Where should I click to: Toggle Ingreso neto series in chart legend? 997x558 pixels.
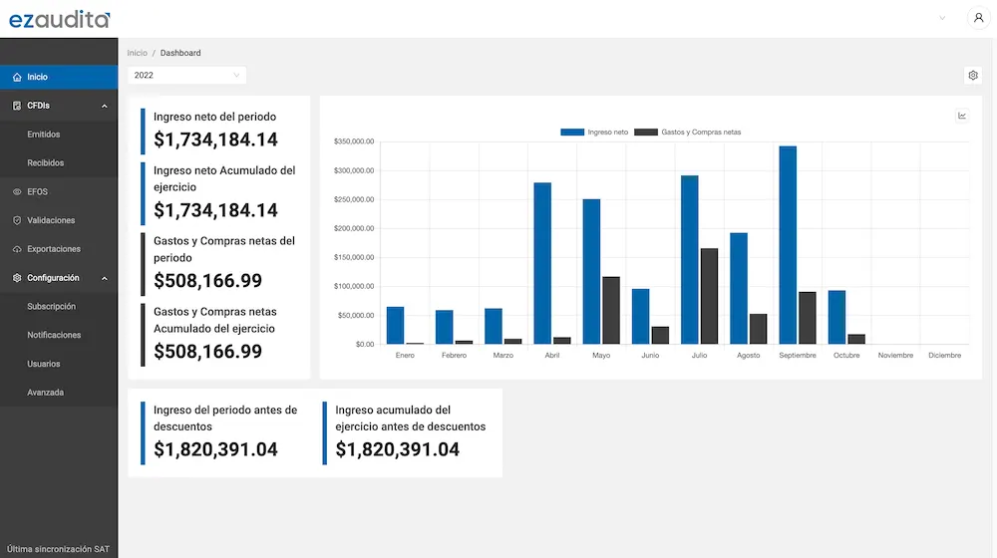pos(594,132)
